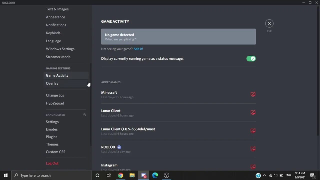Screen dimensions: 320x180
Task: Toggle overlay for Lunar Cilent
Action: 253,112
